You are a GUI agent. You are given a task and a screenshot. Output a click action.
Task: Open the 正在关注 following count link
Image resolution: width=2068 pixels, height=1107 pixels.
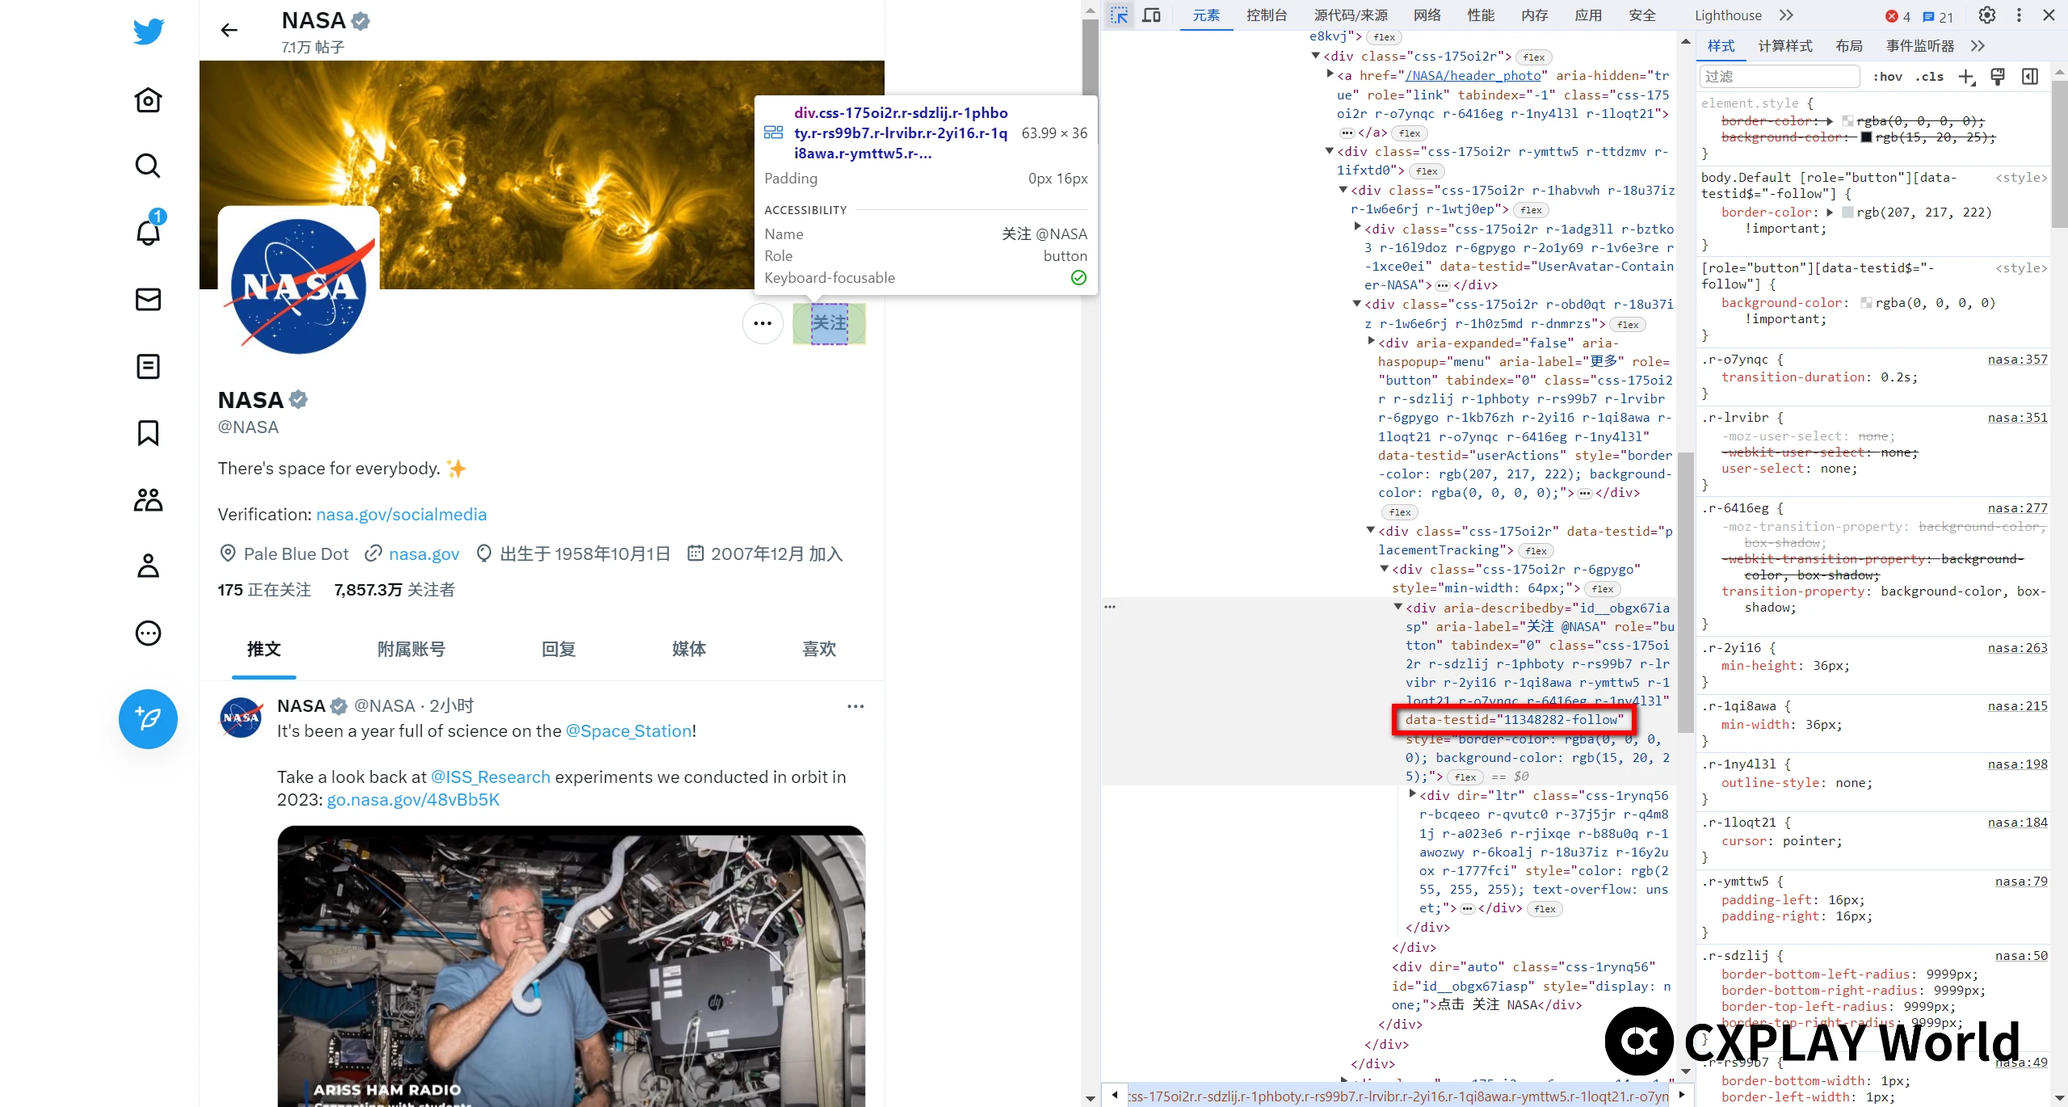[x=264, y=590]
